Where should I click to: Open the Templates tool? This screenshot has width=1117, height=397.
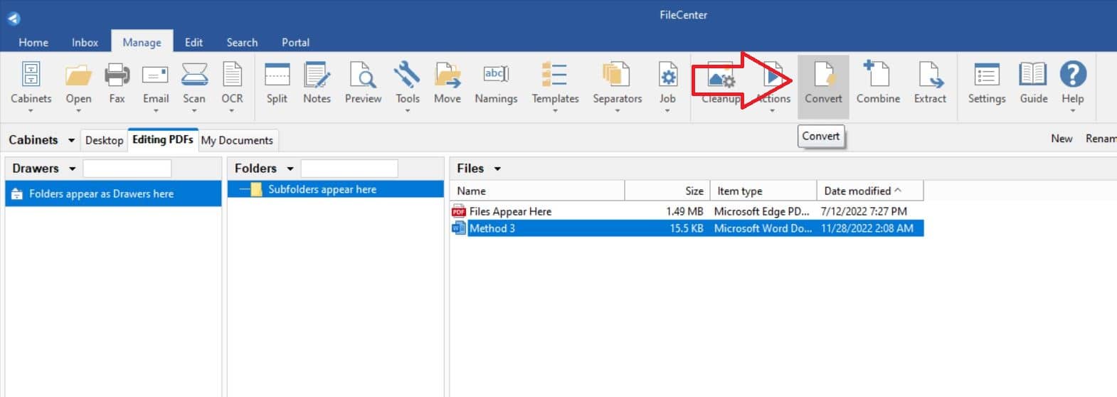(x=555, y=84)
